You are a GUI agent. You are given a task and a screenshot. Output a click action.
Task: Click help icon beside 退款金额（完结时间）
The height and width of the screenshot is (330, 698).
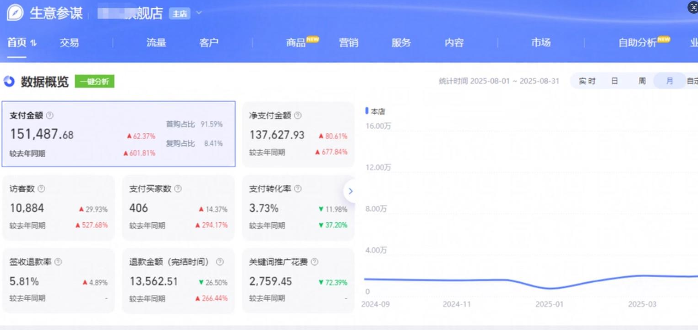(x=220, y=262)
